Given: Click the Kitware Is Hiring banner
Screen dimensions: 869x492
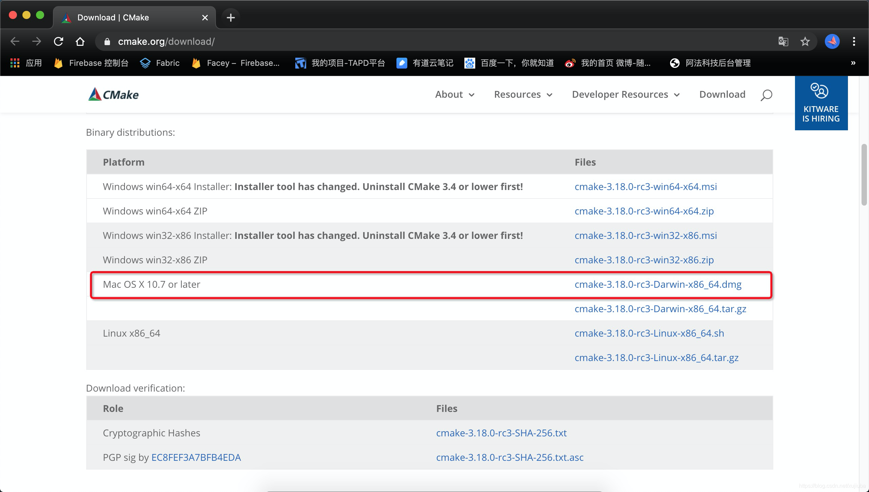Looking at the screenshot, I should coord(821,103).
